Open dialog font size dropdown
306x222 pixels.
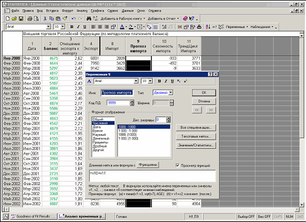(150, 81)
